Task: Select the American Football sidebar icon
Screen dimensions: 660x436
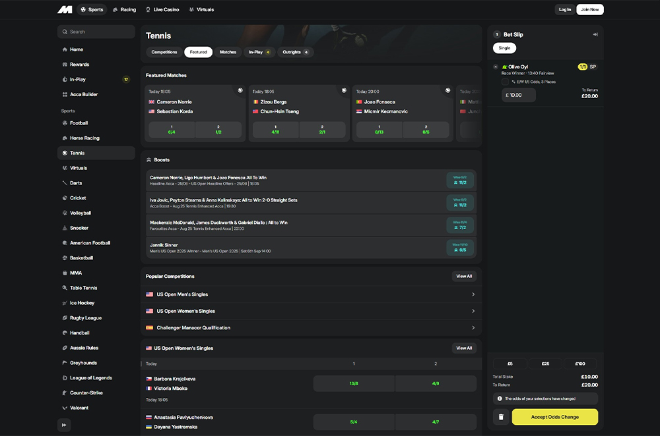Action: pos(65,243)
